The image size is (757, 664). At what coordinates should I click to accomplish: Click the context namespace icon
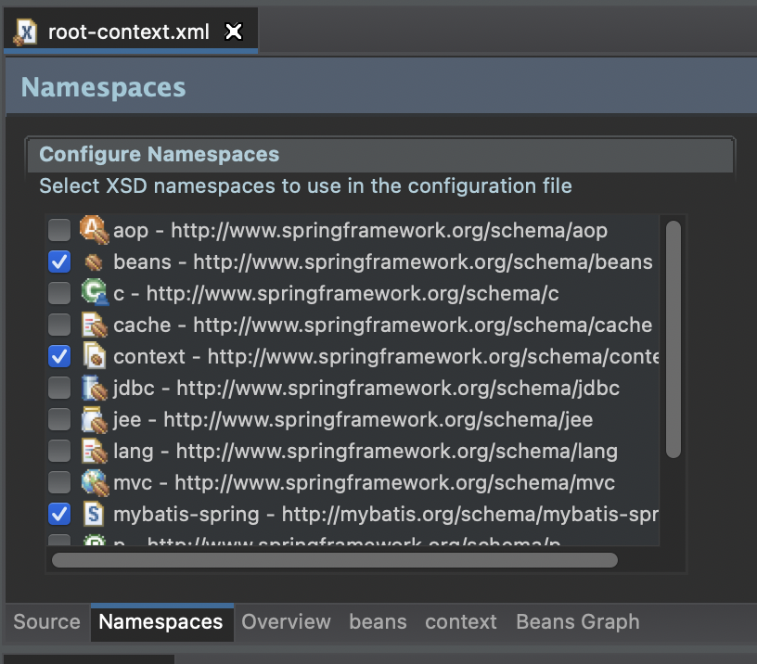pyautogui.click(x=94, y=356)
